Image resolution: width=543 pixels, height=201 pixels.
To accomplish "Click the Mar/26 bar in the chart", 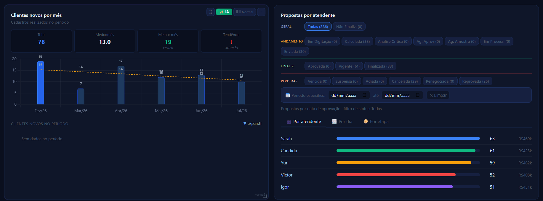I will point(81,96).
